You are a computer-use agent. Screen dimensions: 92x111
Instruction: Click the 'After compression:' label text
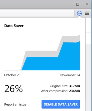tap(55, 91)
